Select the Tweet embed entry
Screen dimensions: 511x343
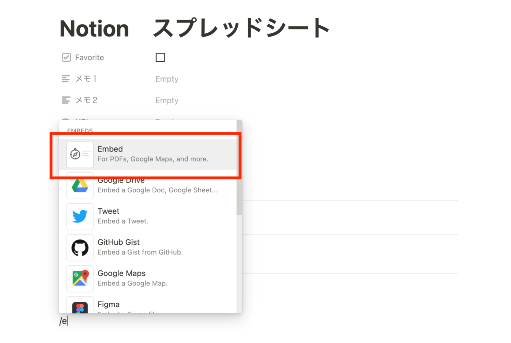[145, 216]
